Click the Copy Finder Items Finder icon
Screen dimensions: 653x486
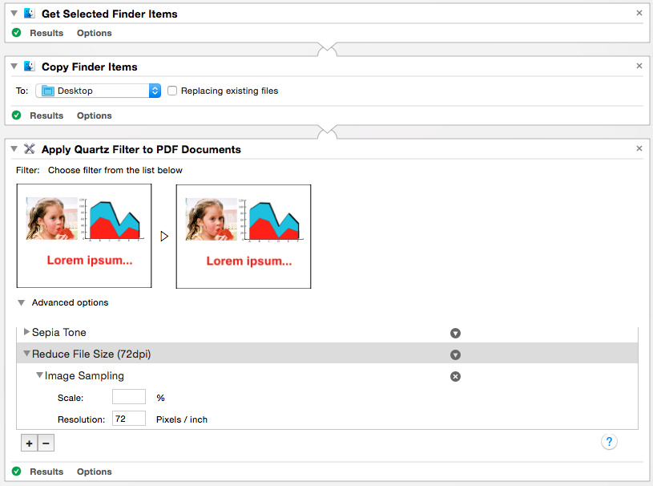pyautogui.click(x=30, y=66)
